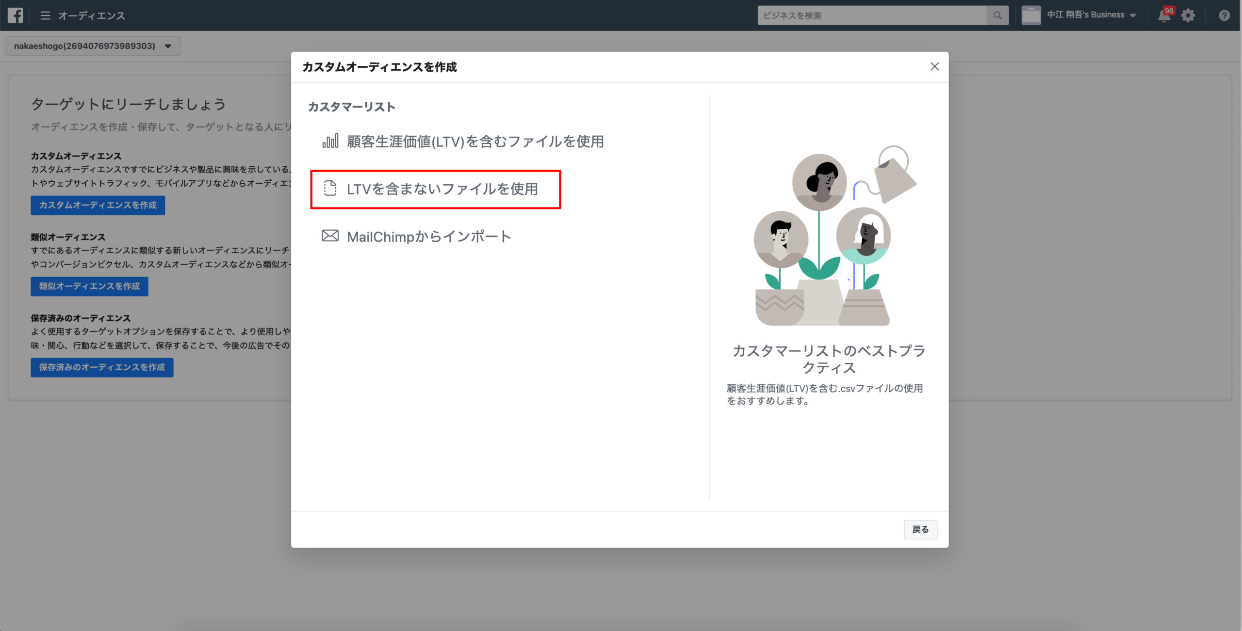
Task: Click the search magnifier icon
Action: pyautogui.click(x=997, y=16)
